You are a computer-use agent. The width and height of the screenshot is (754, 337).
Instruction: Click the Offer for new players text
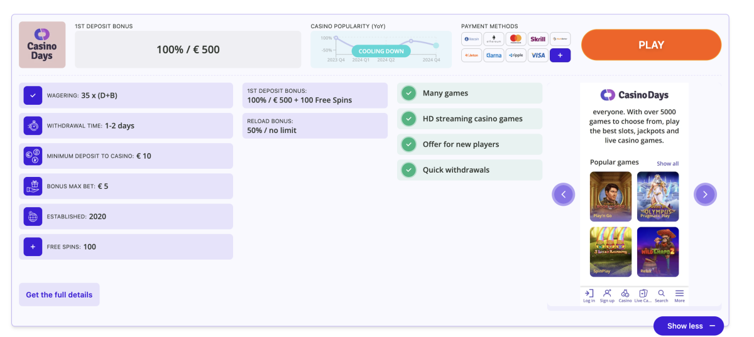click(x=461, y=144)
